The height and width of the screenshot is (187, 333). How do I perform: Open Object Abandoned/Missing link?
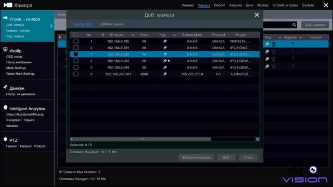(25, 114)
